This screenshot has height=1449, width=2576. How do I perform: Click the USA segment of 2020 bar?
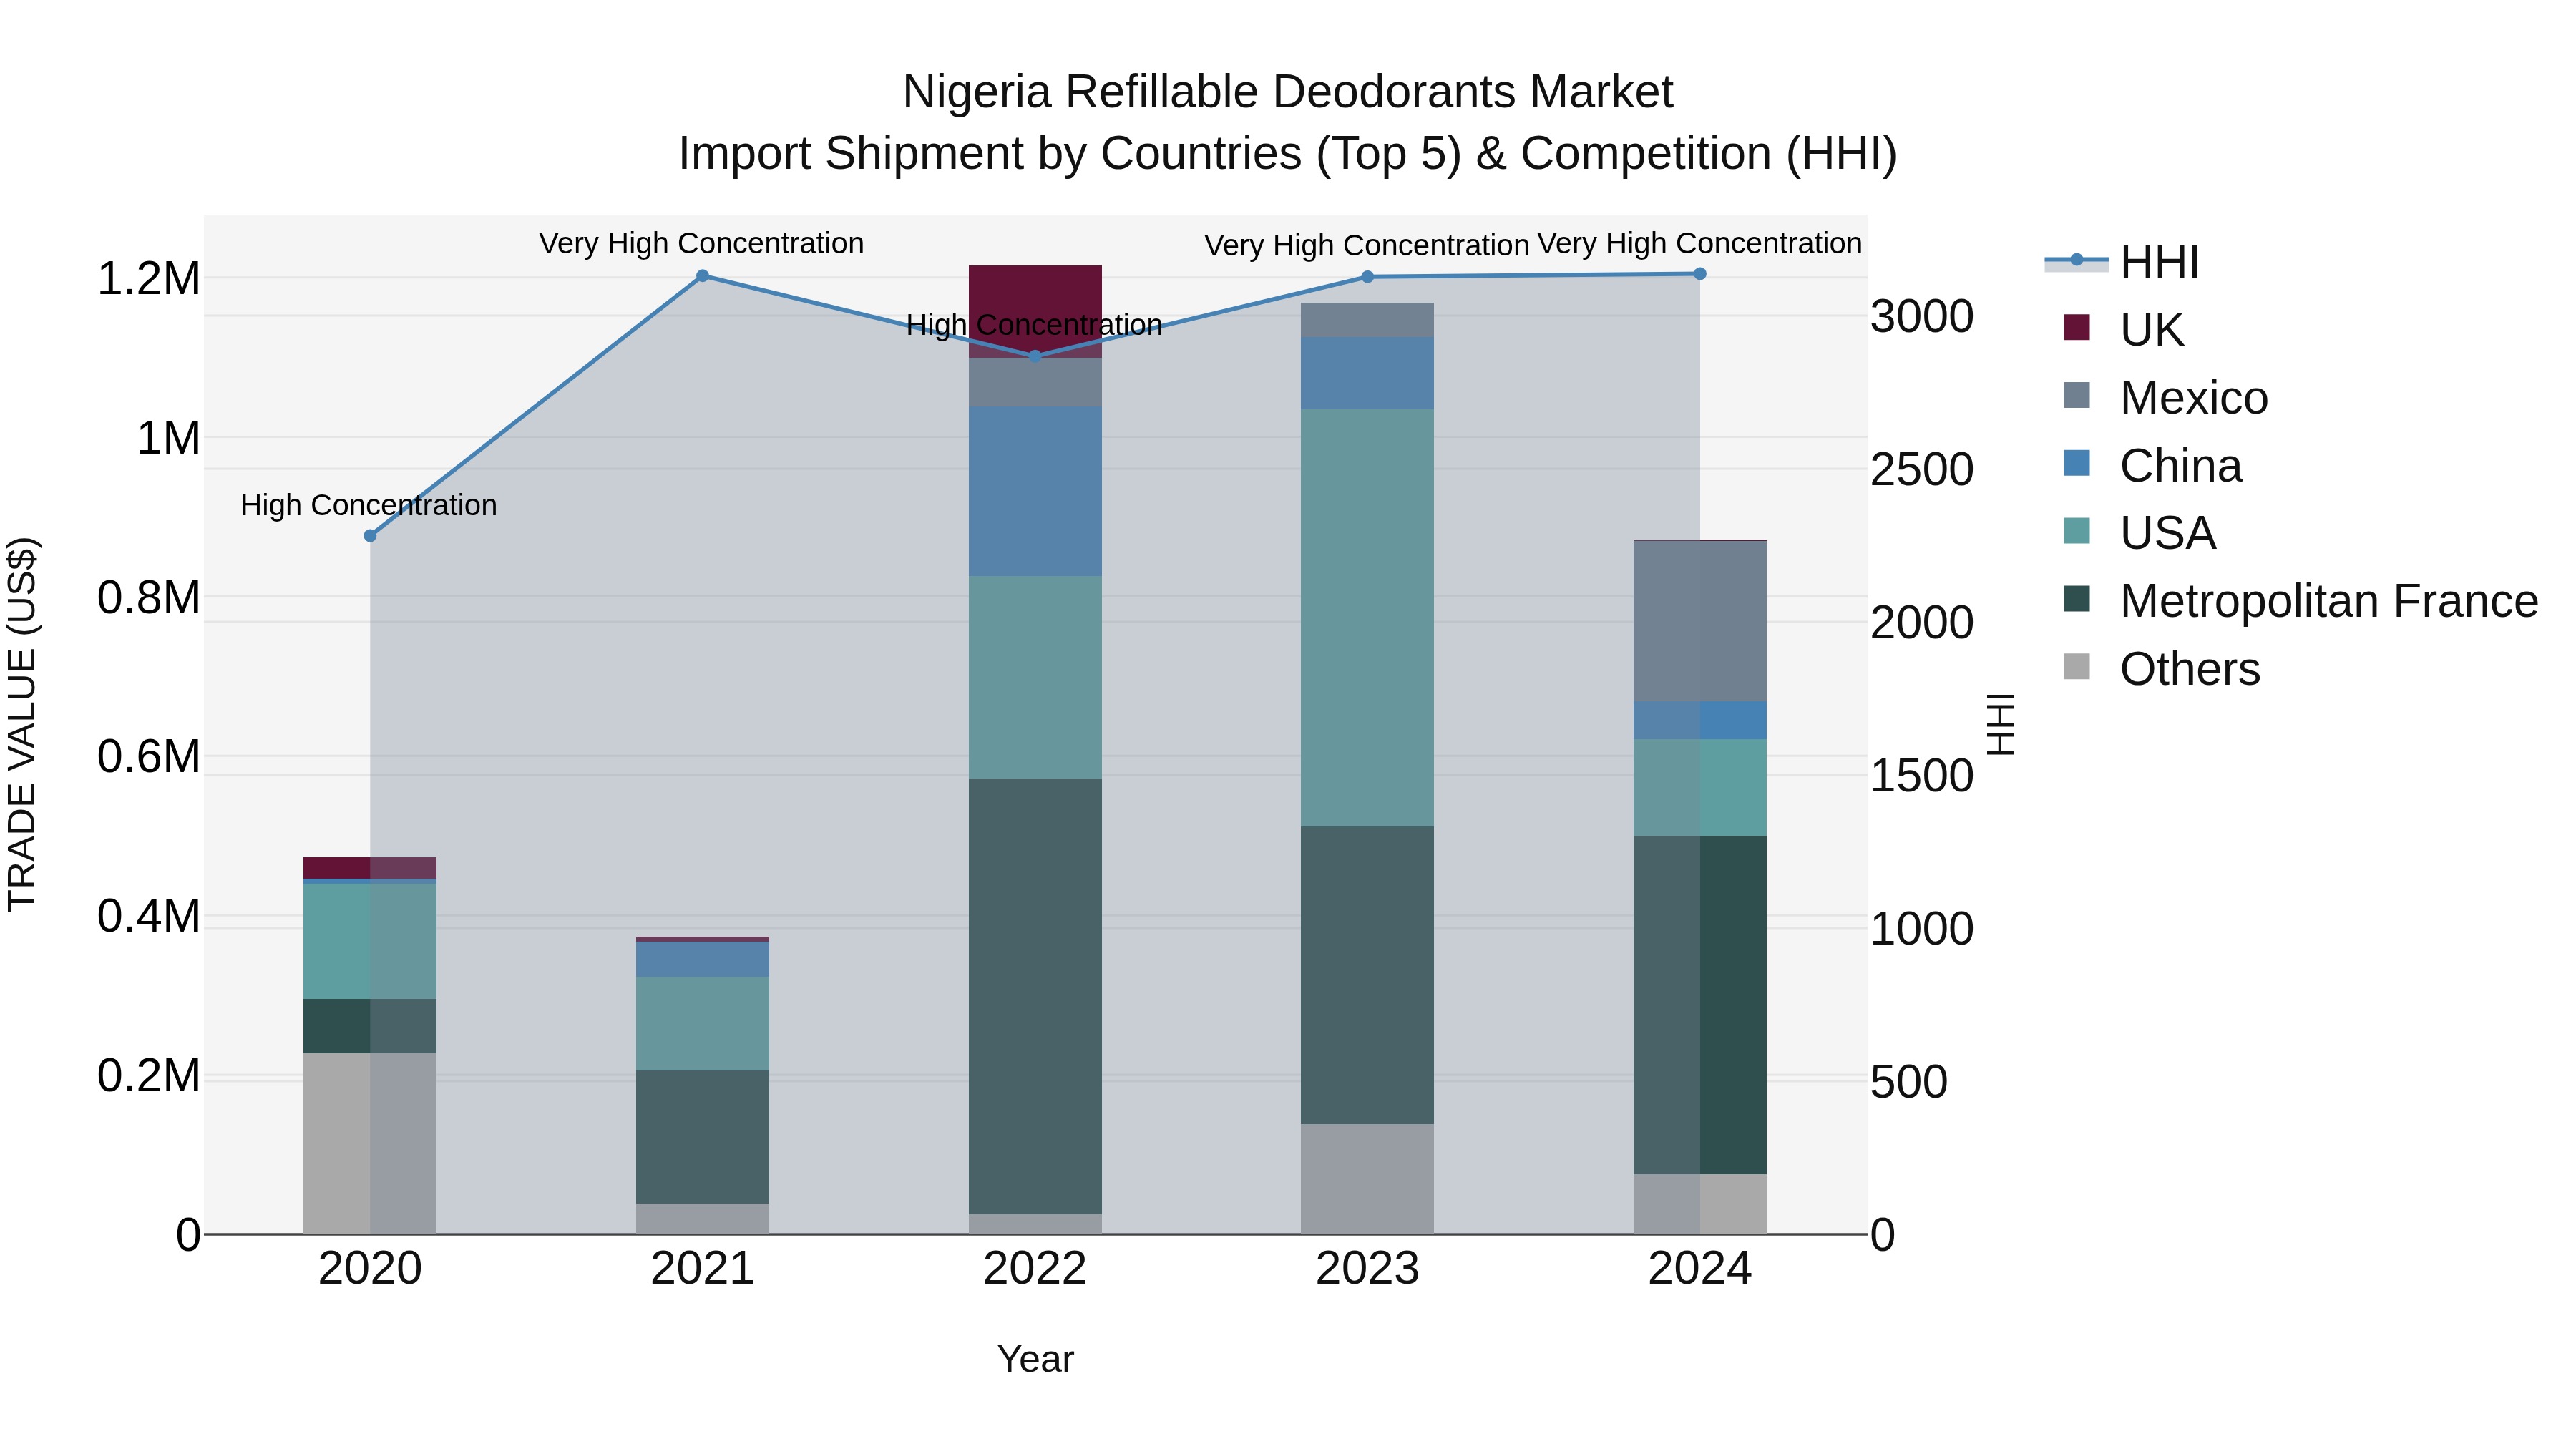coord(370,941)
